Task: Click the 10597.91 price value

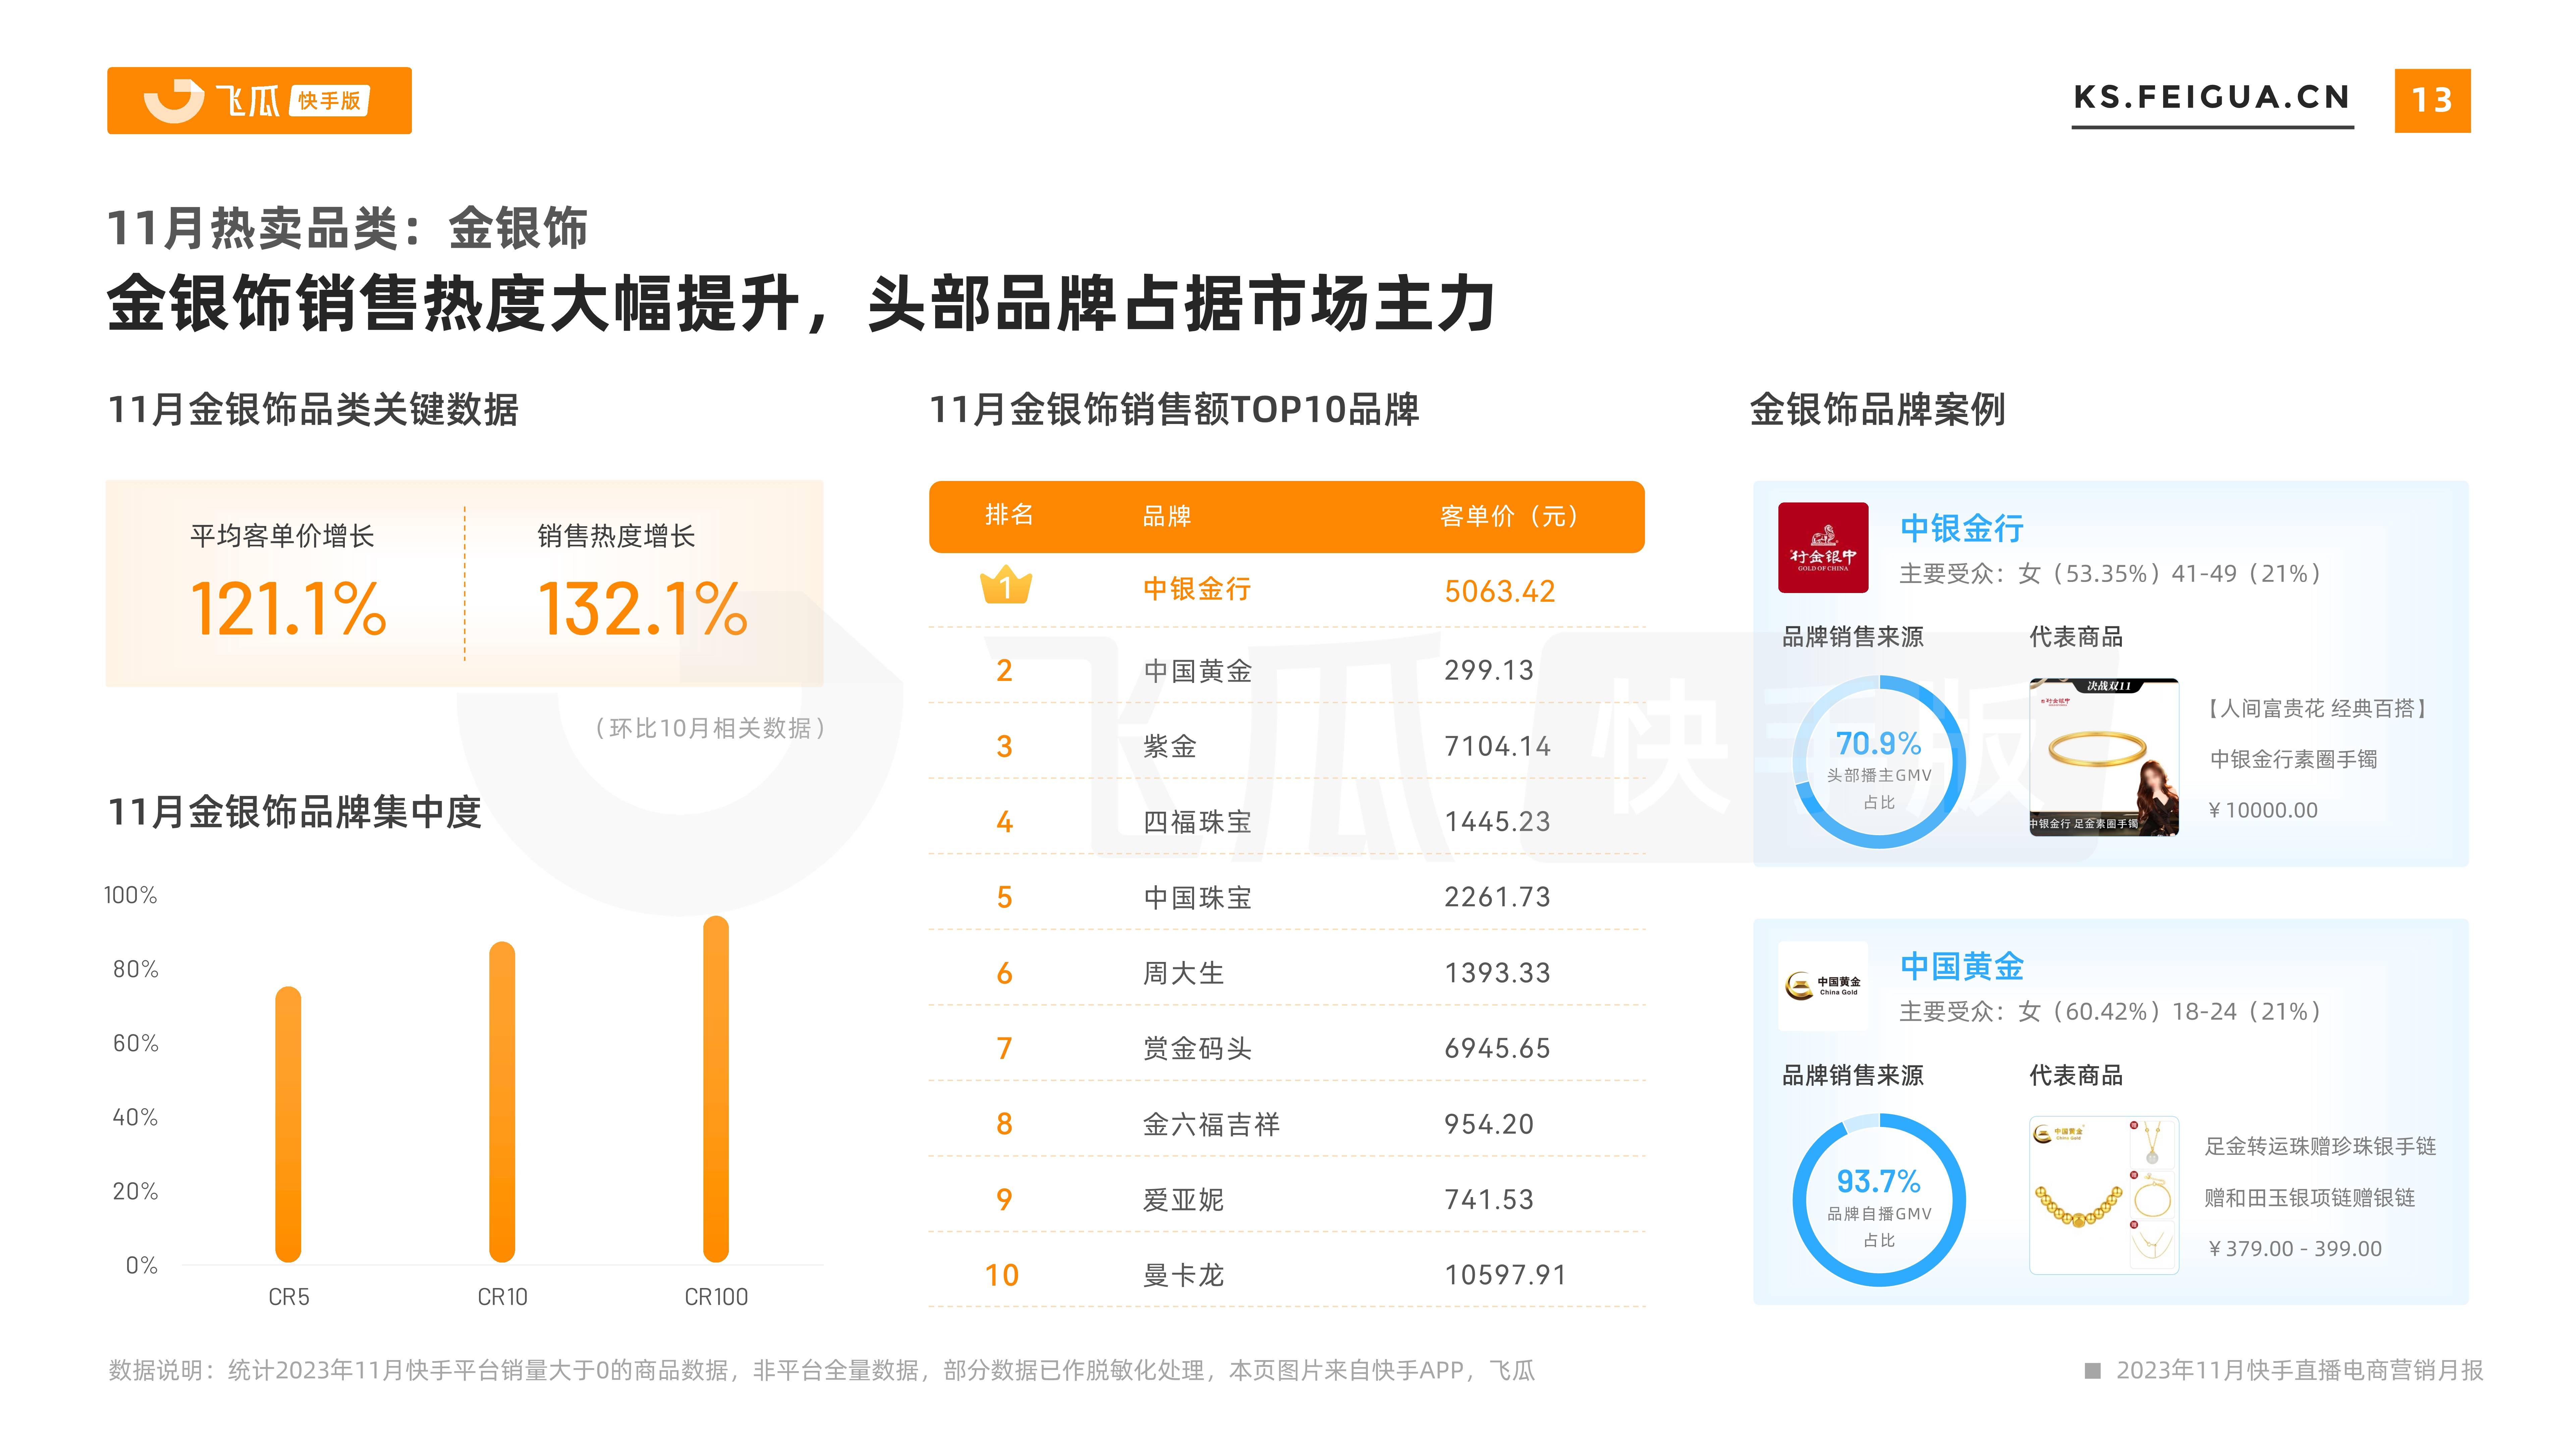Action: click(x=1505, y=1275)
